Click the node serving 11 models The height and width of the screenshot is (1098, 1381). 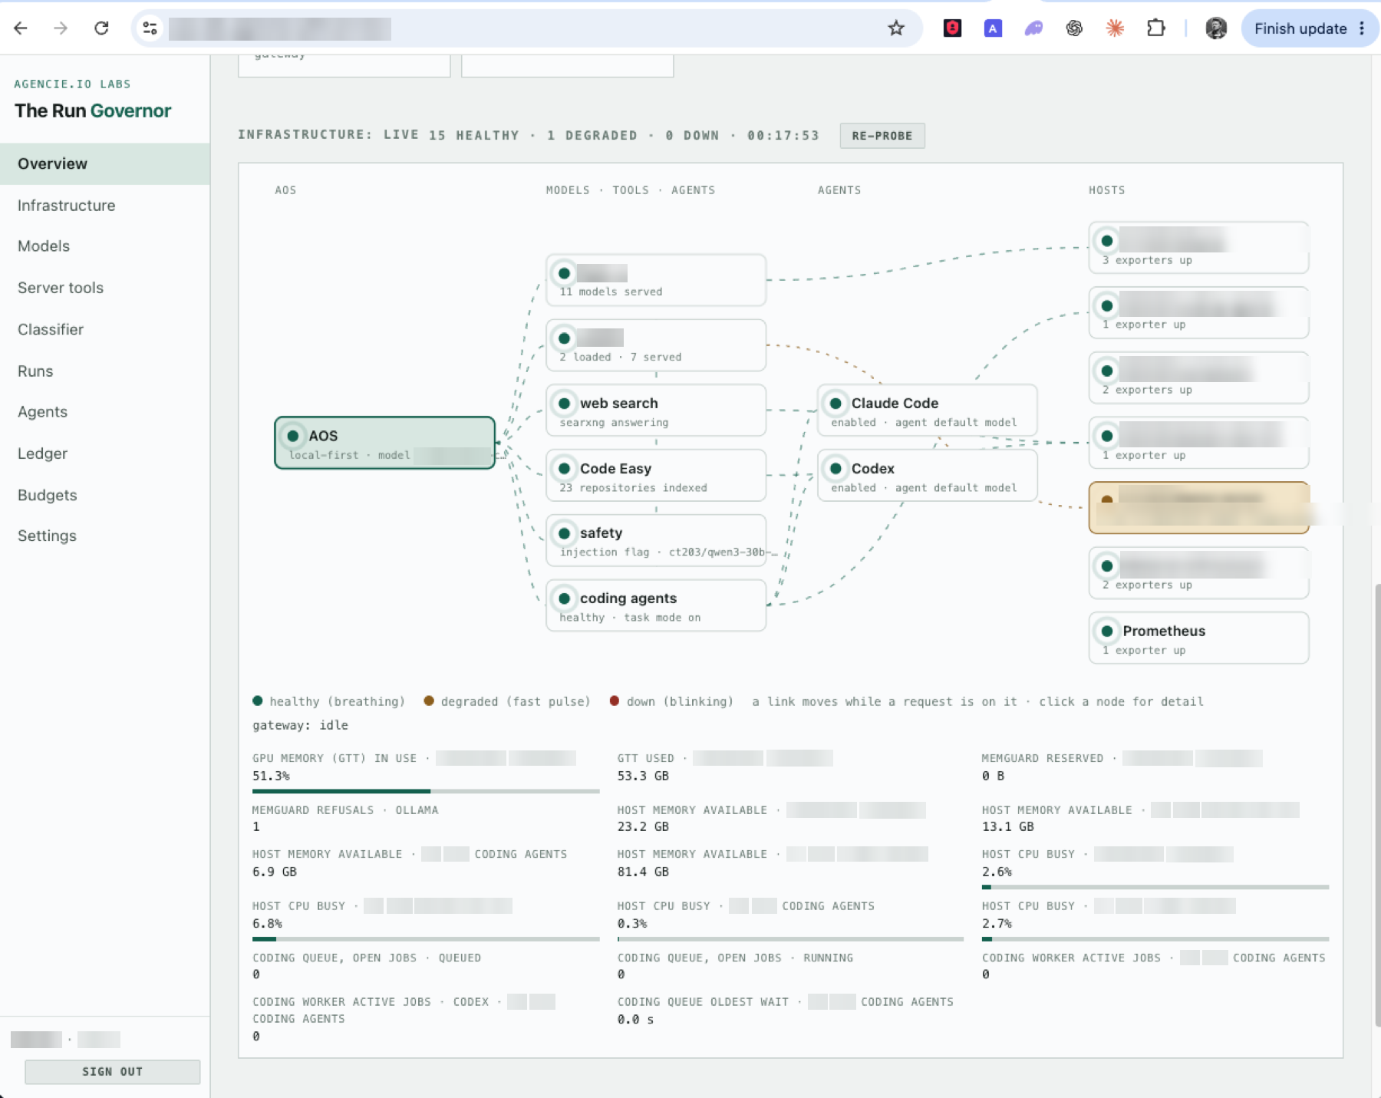656,280
